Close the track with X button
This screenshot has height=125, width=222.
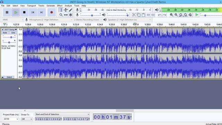click(2, 30)
